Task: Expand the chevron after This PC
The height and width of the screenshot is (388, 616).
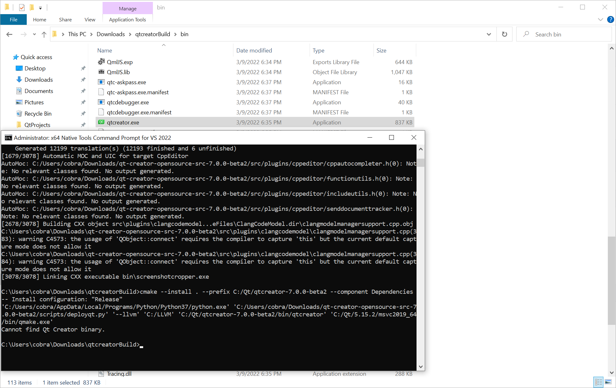Action: point(91,34)
